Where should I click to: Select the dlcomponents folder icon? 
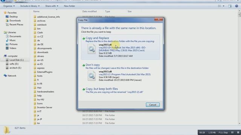coord(35,48)
